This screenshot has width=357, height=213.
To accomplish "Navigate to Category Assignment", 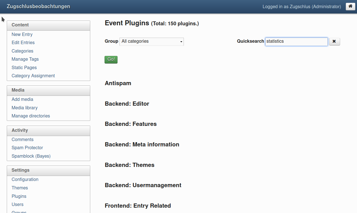I will [x=33, y=76].
